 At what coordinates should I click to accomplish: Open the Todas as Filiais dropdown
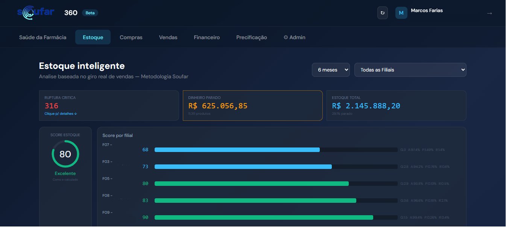[410, 70]
